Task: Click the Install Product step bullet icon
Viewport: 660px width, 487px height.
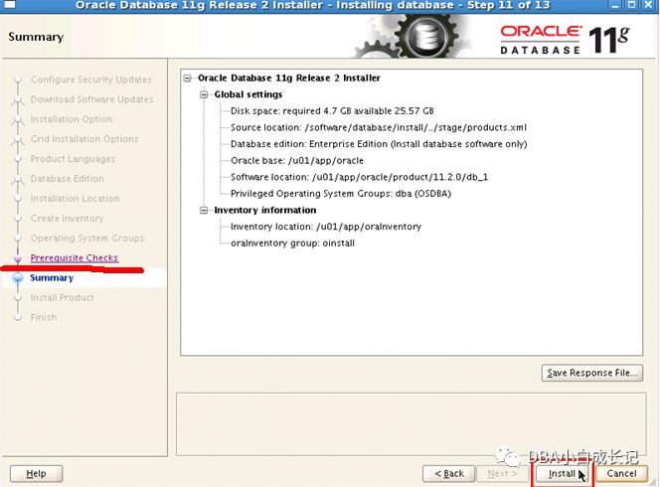Action: [x=18, y=297]
